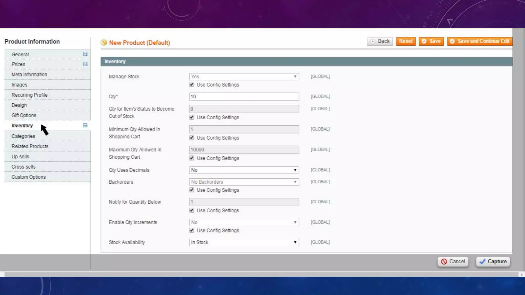The height and width of the screenshot is (295, 525).
Task: Disable Use Config Settings for Maximum Qty Allowed
Action: click(191, 158)
